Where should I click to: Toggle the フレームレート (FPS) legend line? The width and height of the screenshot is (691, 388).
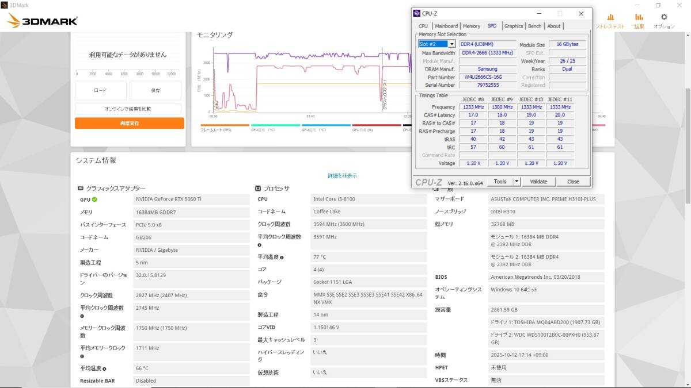[x=224, y=125]
